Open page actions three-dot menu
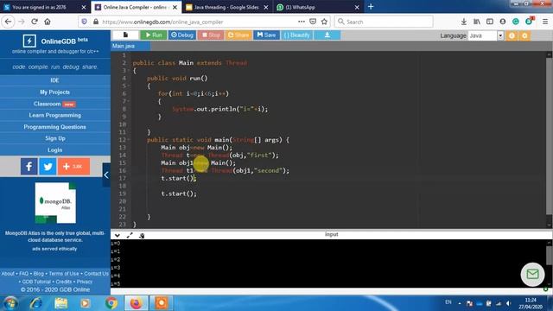553x311 pixels. coord(302,22)
